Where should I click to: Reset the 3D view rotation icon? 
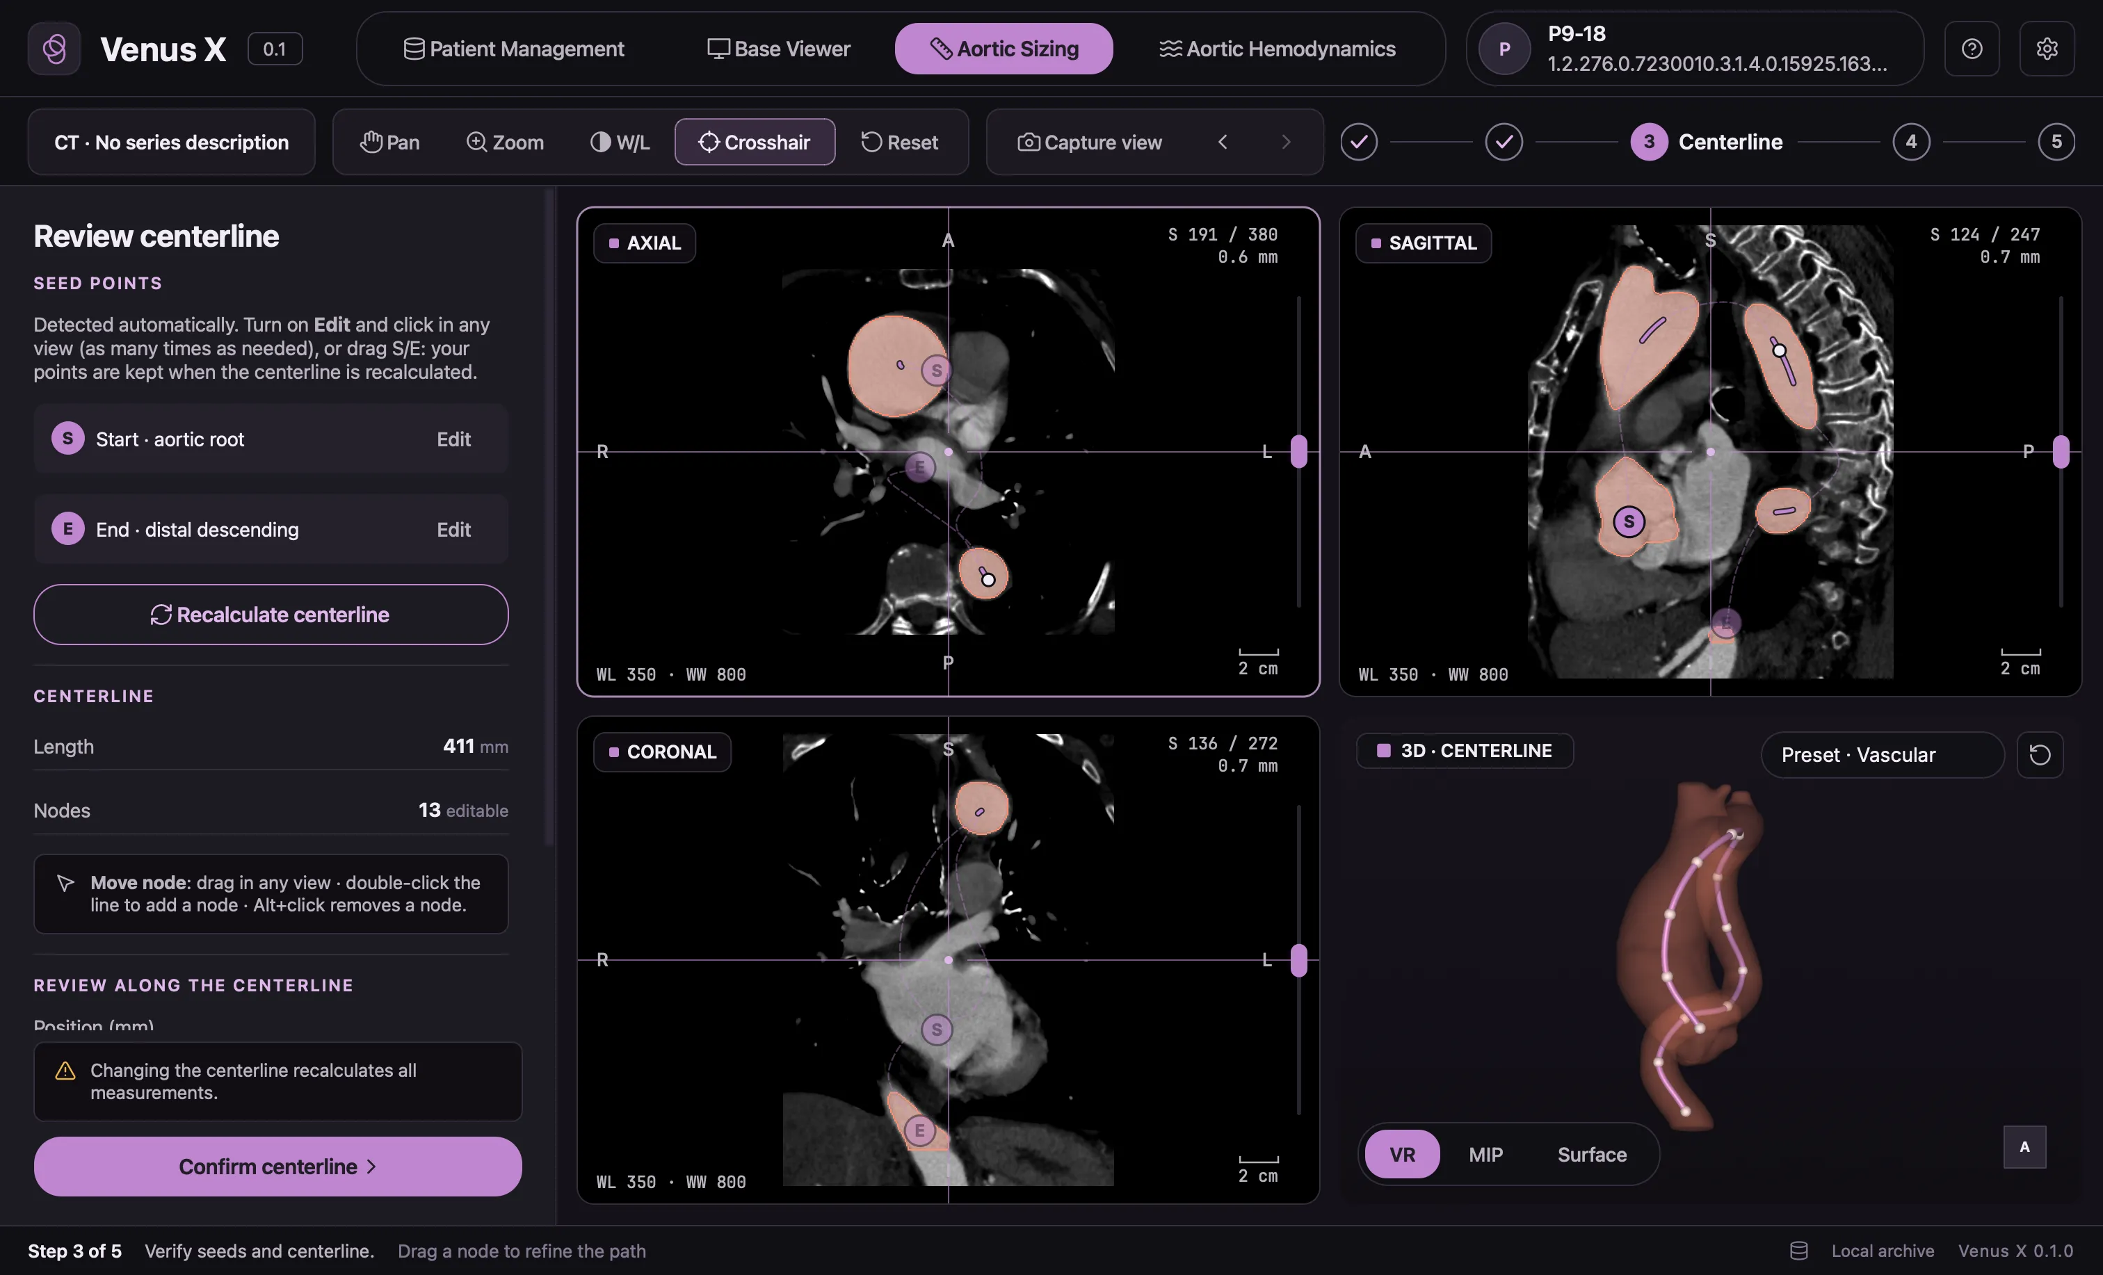click(2040, 754)
